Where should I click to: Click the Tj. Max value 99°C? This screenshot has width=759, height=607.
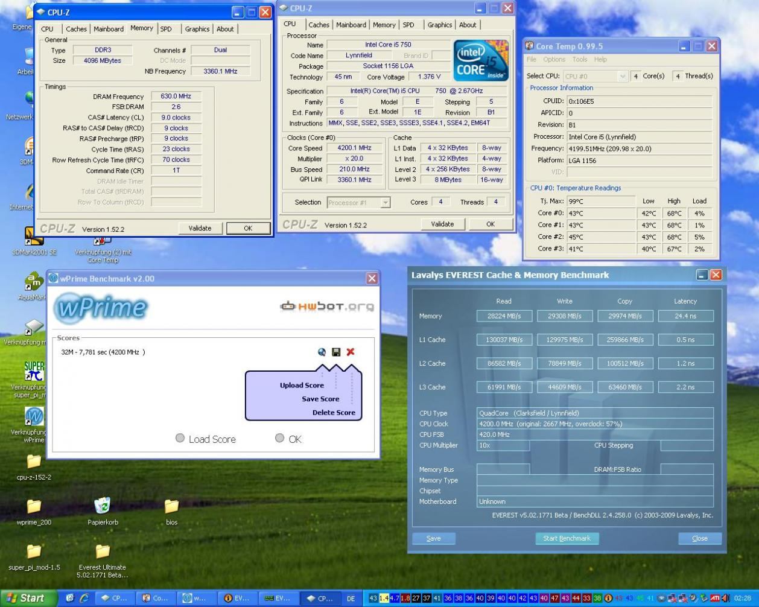[601, 201]
